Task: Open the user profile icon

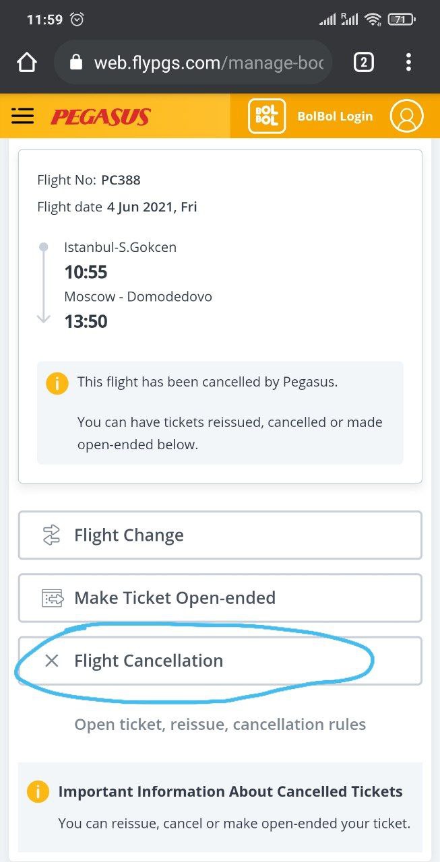Action: 406,117
